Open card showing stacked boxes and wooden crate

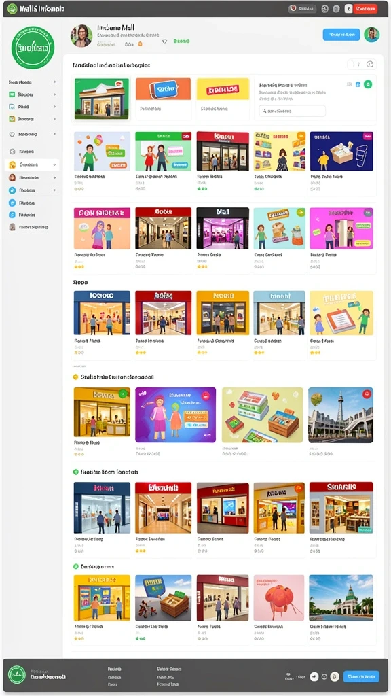(x=263, y=415)
